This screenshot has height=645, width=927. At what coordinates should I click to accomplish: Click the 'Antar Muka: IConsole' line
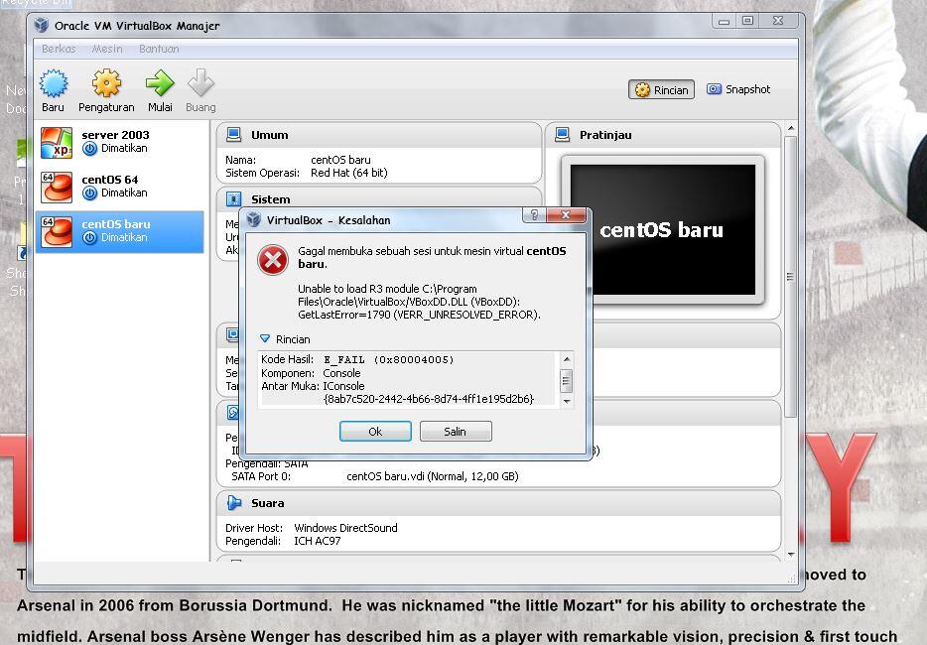point(313,386)
